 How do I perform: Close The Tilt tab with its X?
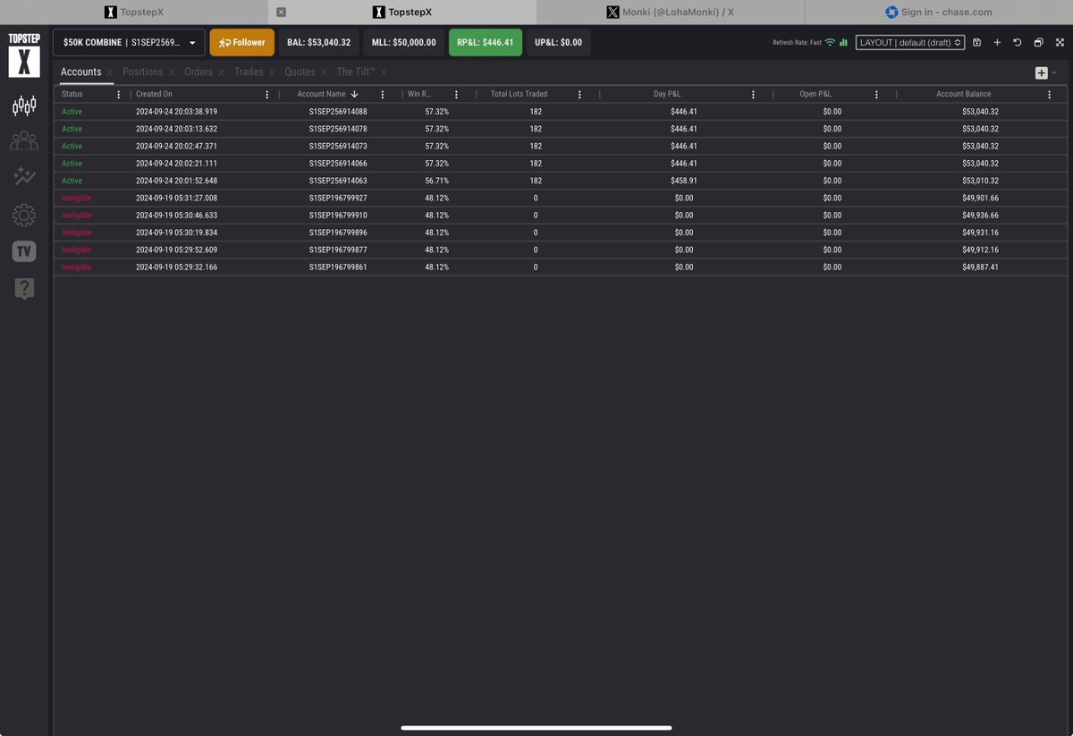384,72
